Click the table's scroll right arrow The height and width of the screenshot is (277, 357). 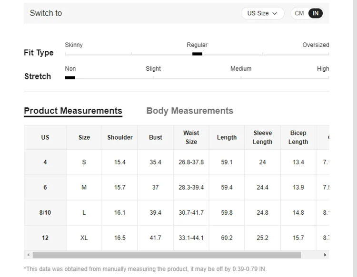(325, 255)
